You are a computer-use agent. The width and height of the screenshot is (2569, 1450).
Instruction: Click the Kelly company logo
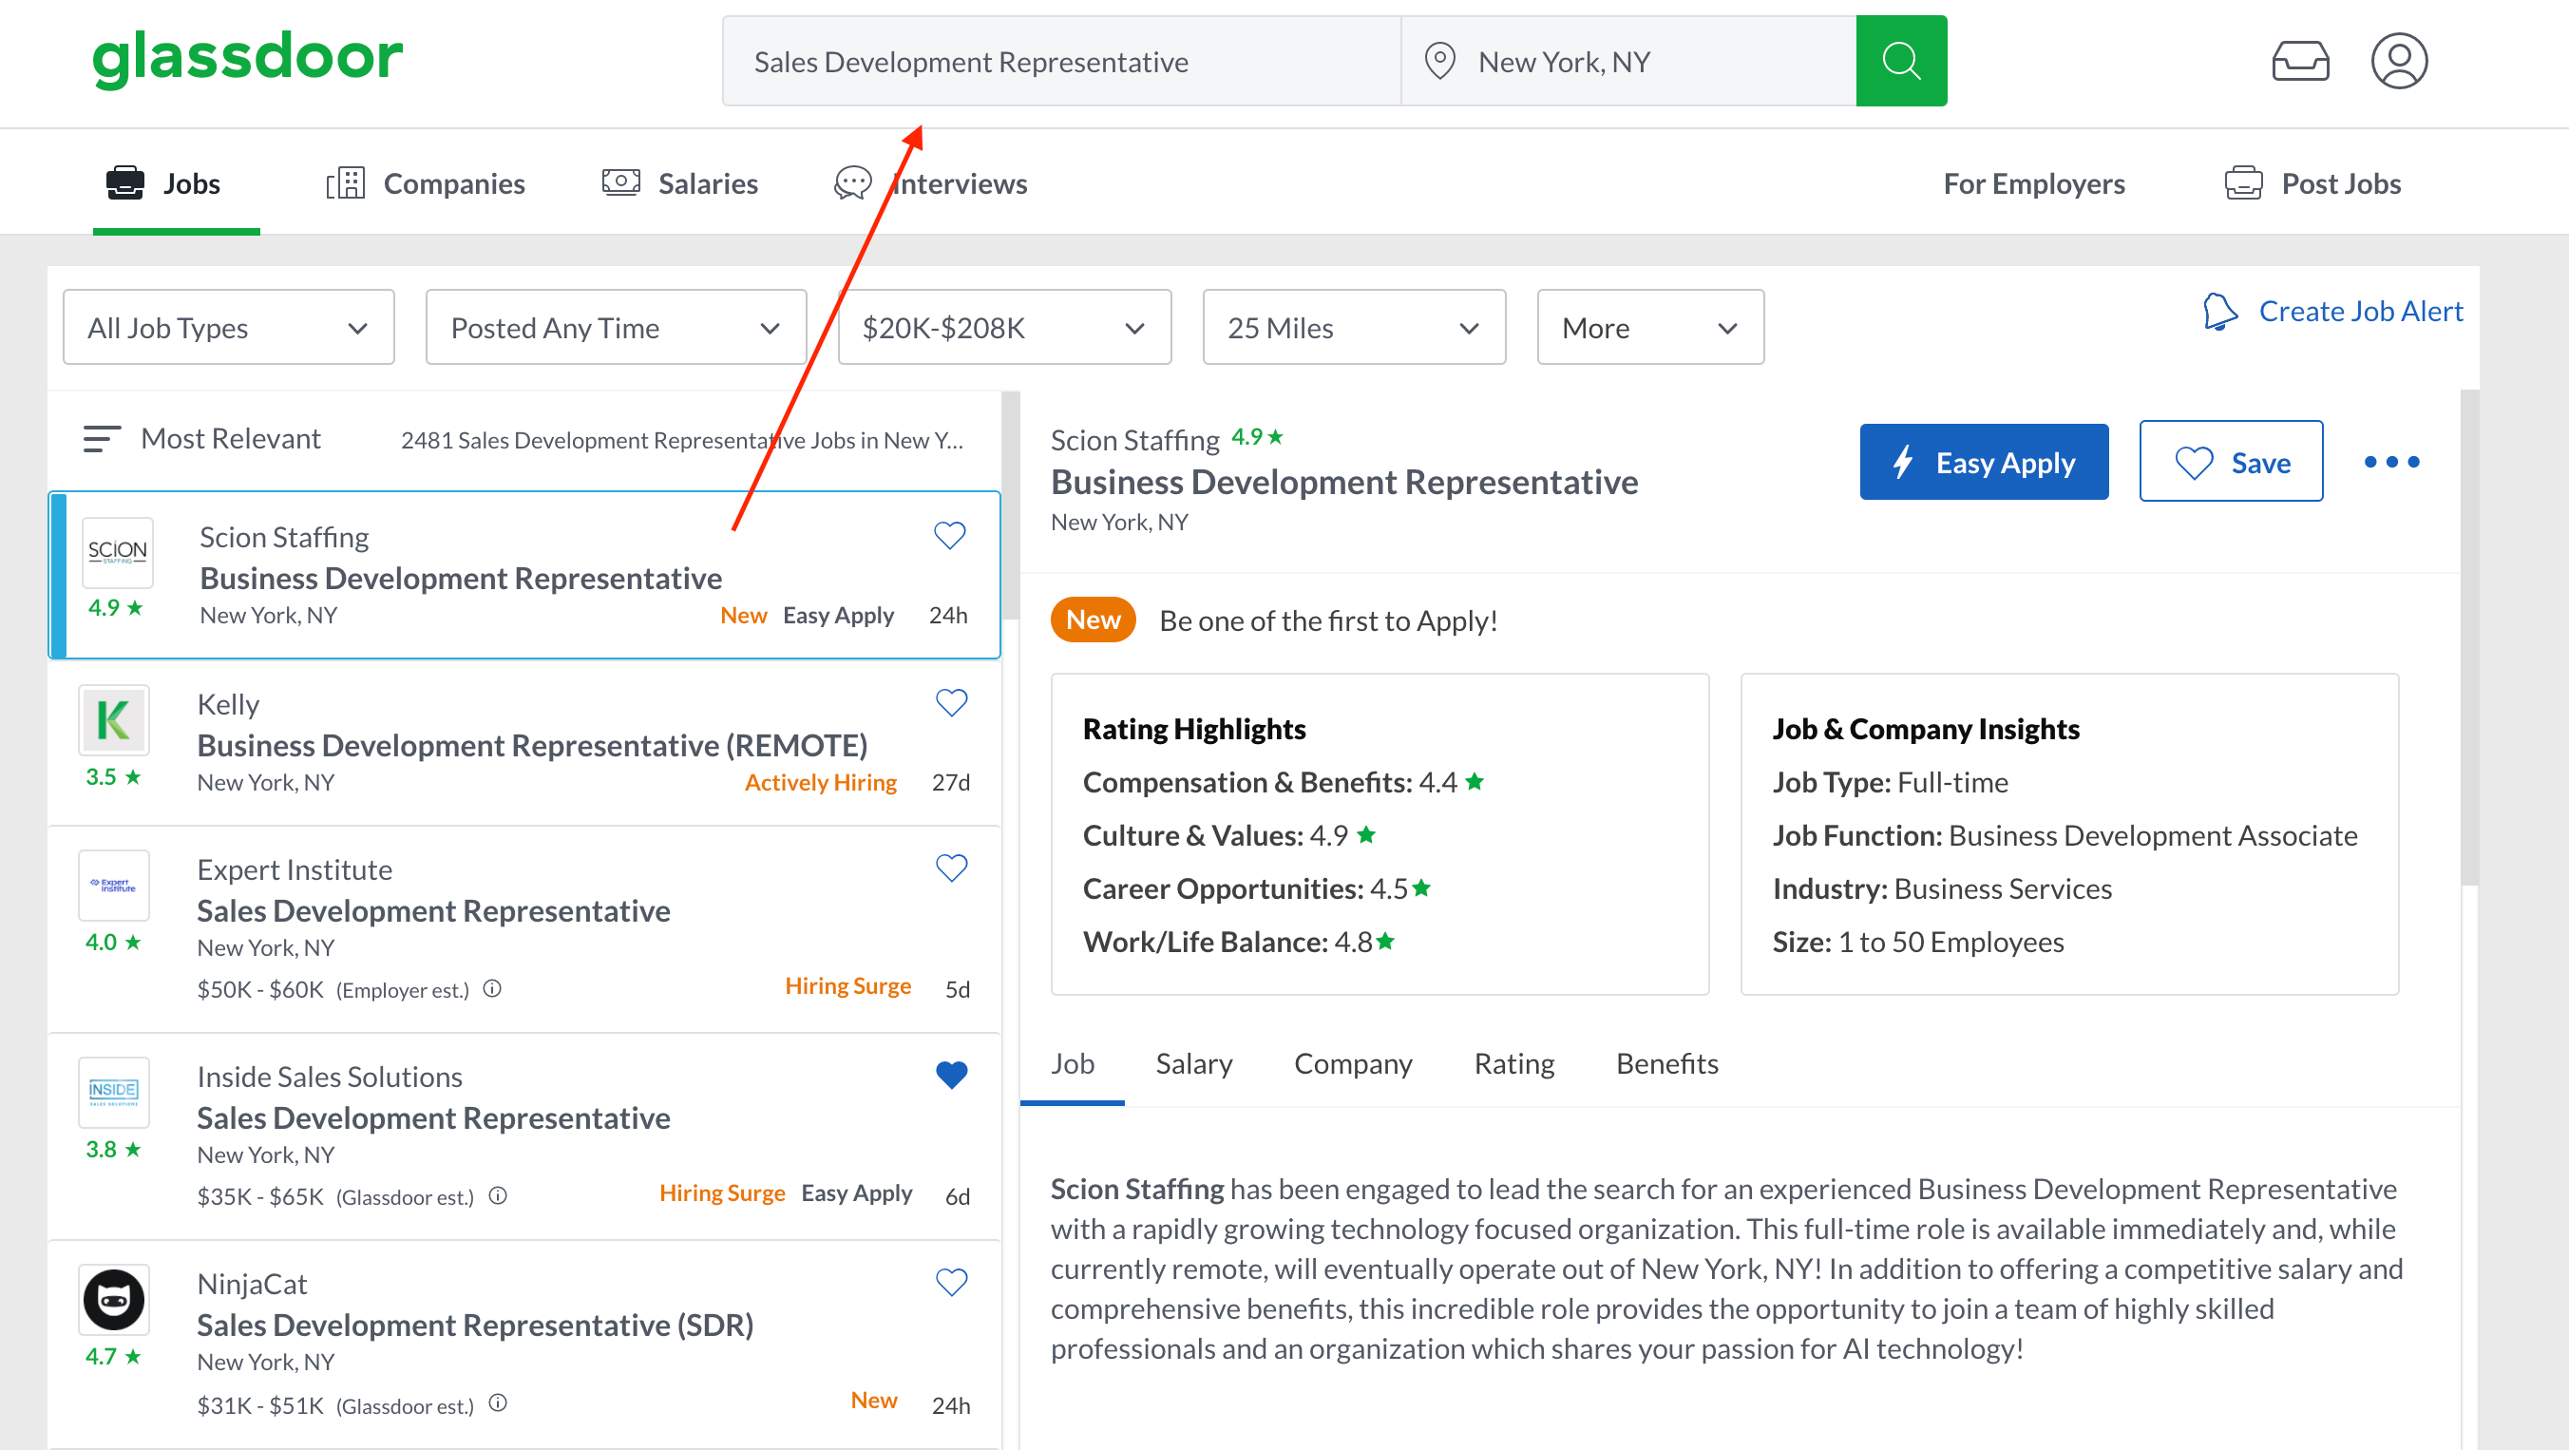tap(114, 719)
